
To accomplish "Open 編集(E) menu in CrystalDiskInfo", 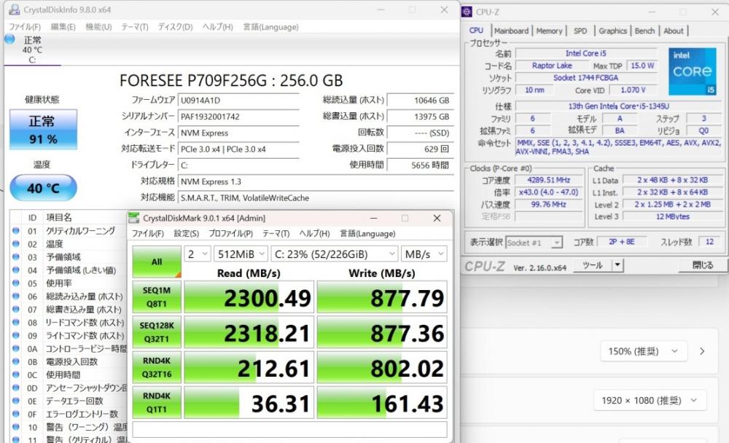I will click(63, 27).
